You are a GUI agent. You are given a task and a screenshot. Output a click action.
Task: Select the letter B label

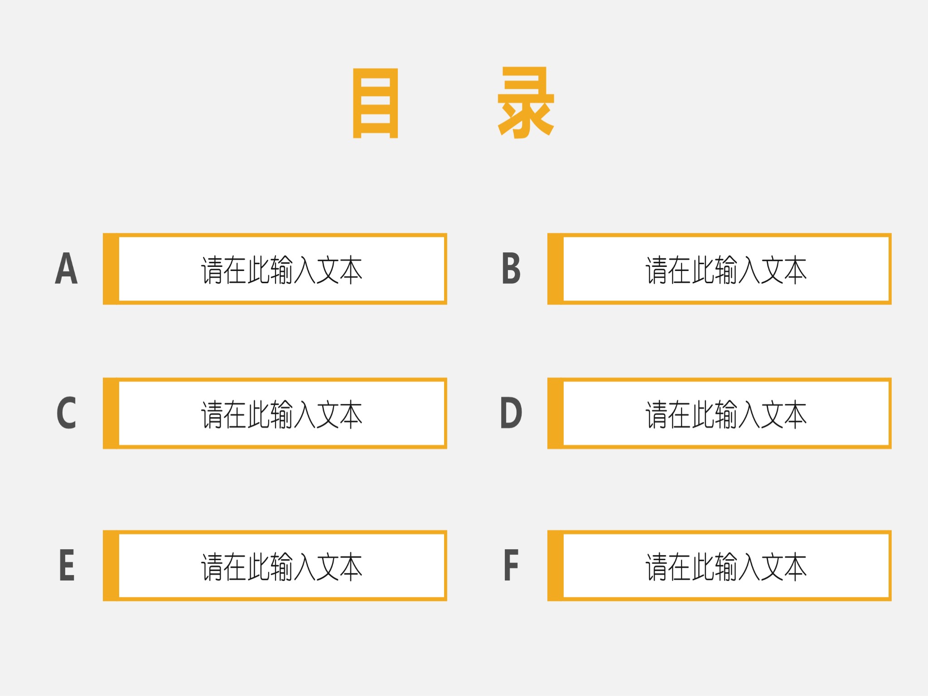[x=511, y=268]
